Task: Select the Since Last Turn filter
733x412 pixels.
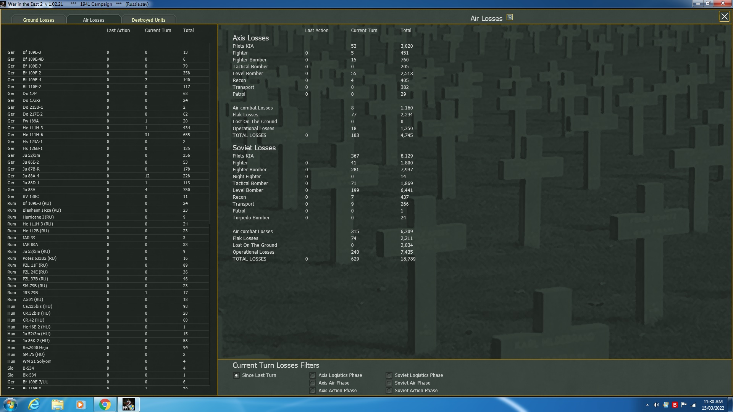Action: click(x=236, y=375)
